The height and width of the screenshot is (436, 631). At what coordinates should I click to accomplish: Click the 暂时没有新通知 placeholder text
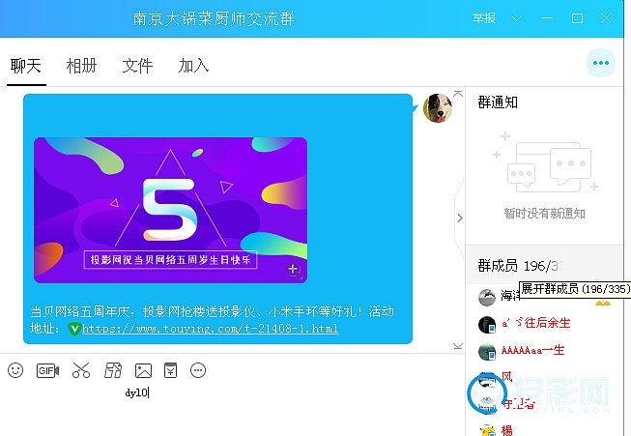click(x=544, y=214)
